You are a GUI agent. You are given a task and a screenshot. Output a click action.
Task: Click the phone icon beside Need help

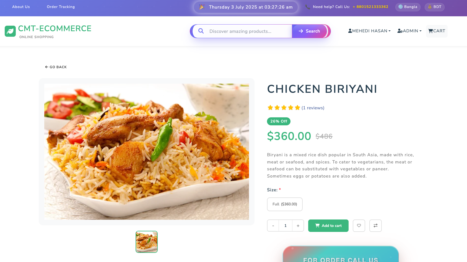tap(307, 7)
